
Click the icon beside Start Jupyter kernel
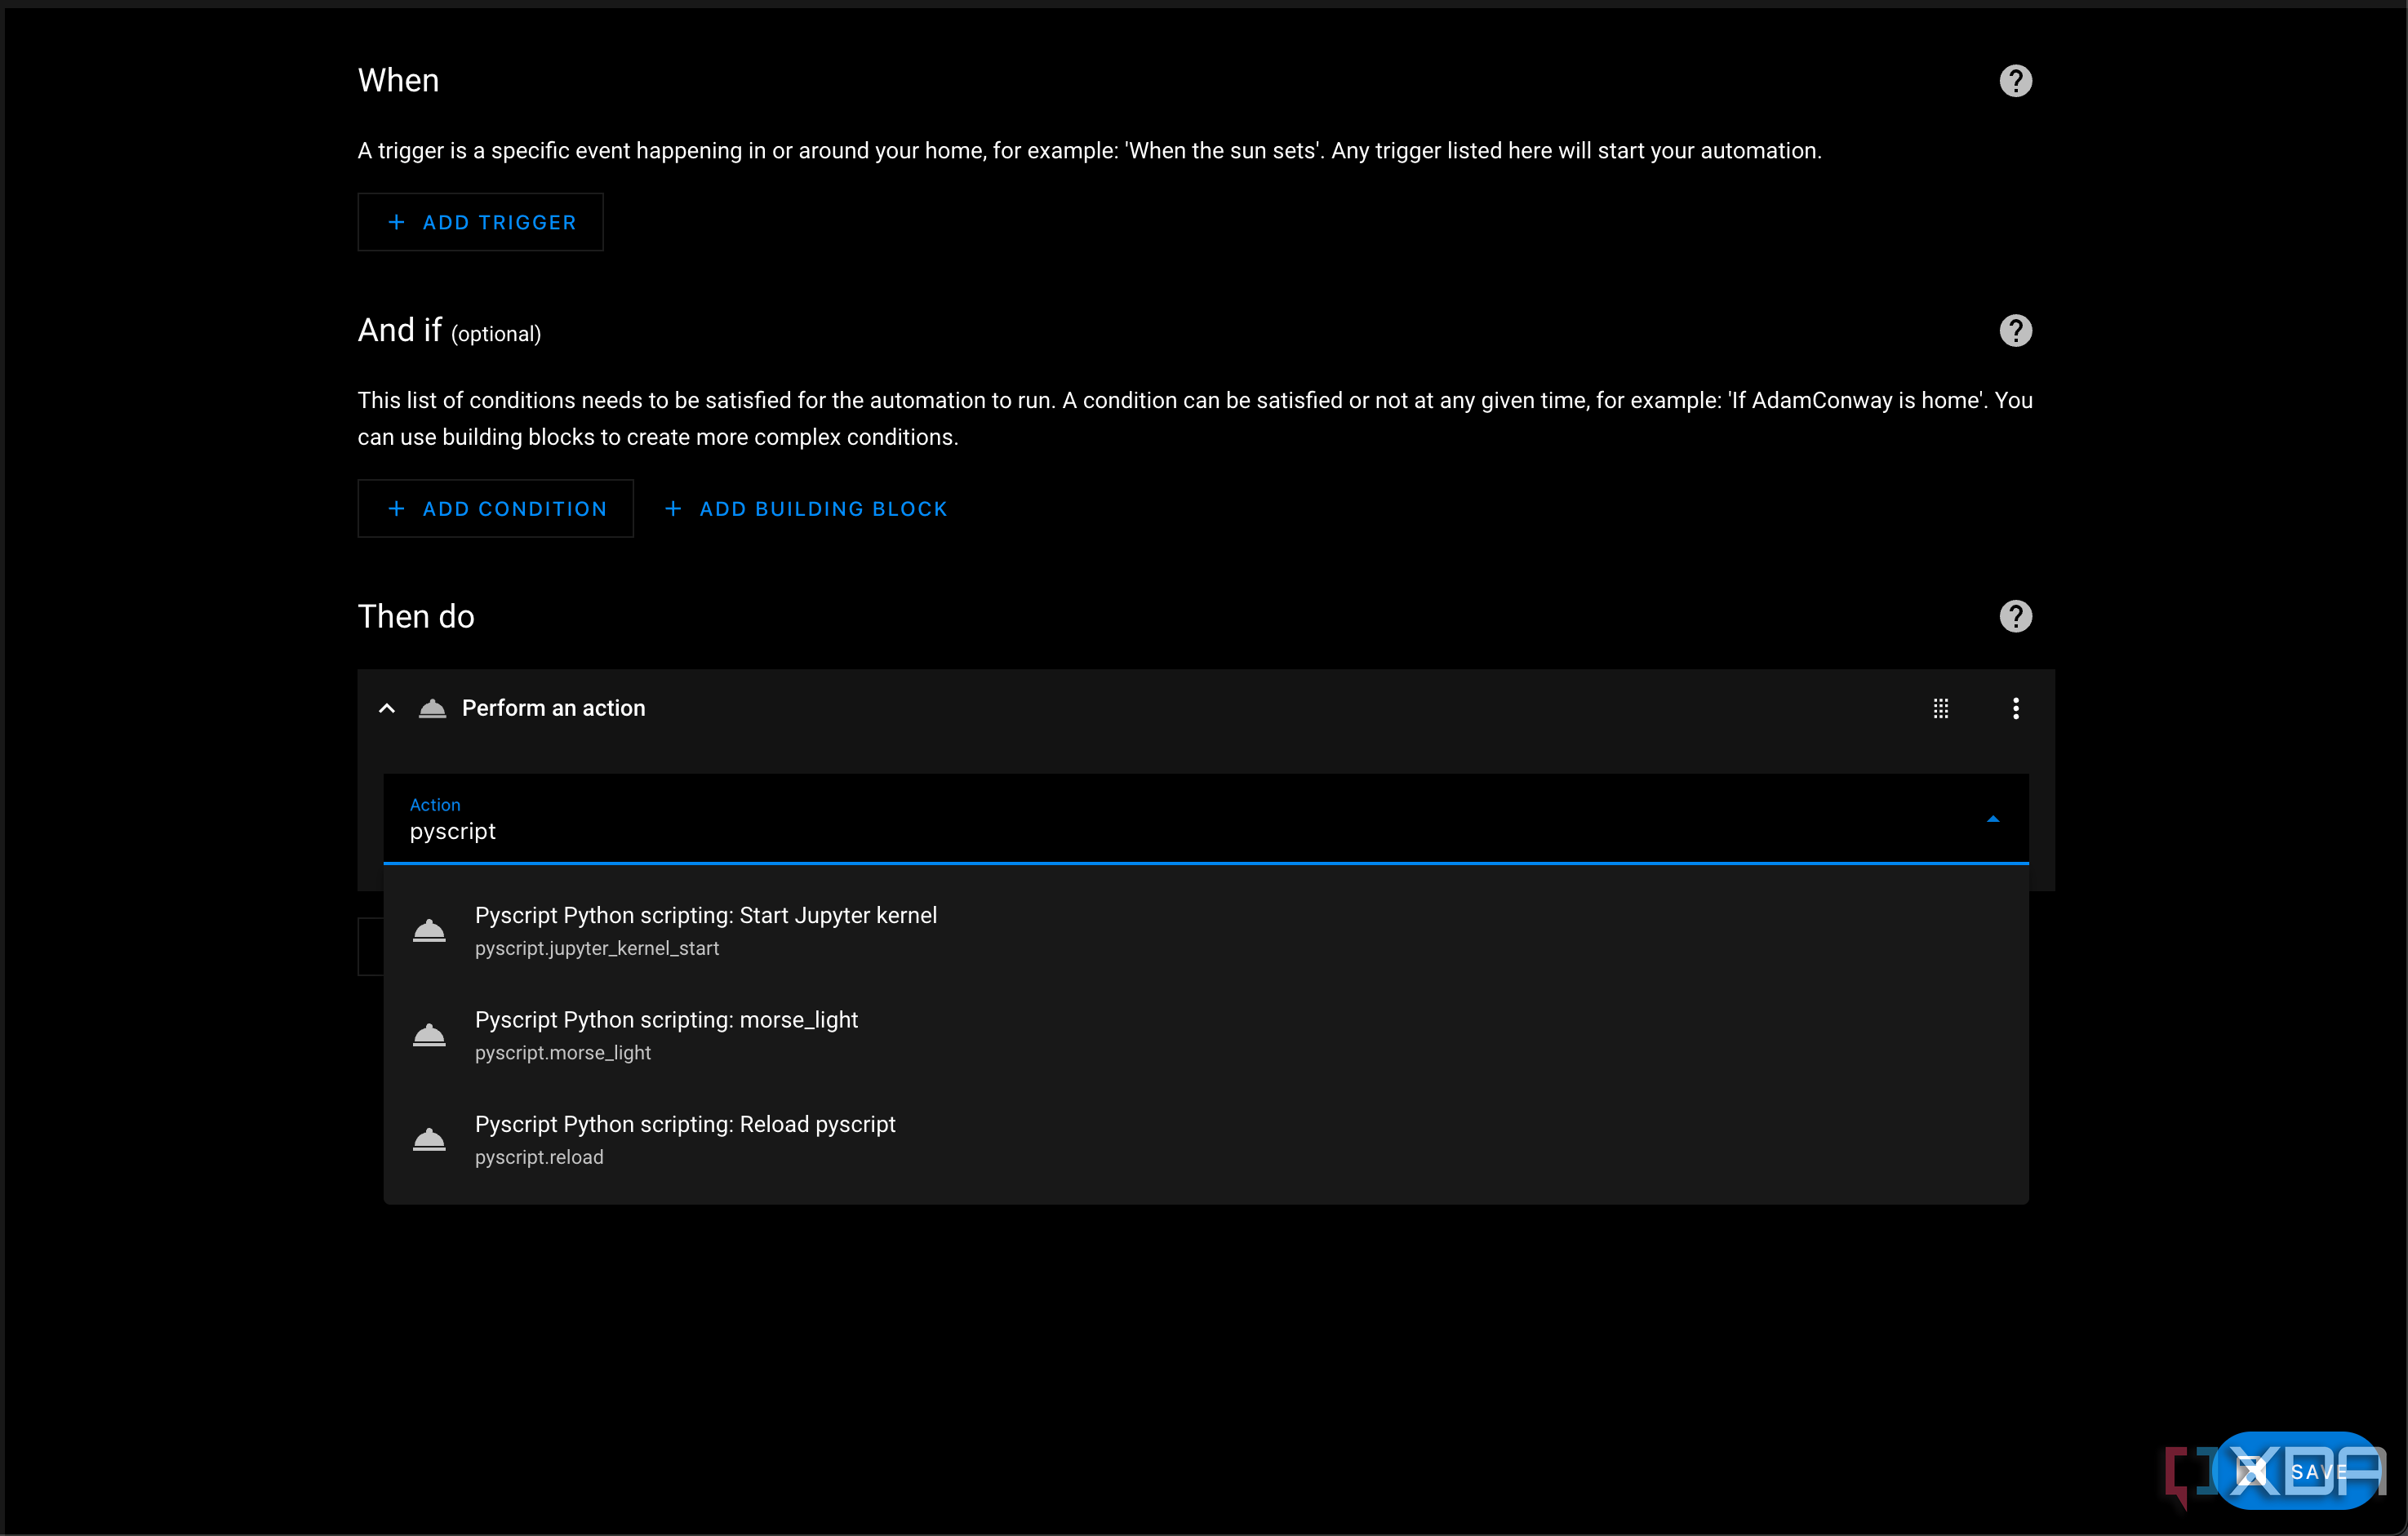(429, 930)
